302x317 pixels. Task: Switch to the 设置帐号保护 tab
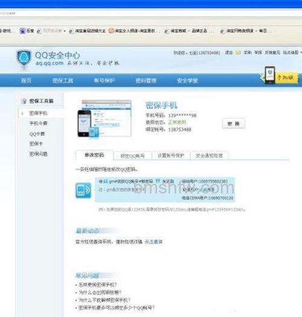(x=171, y=155)
